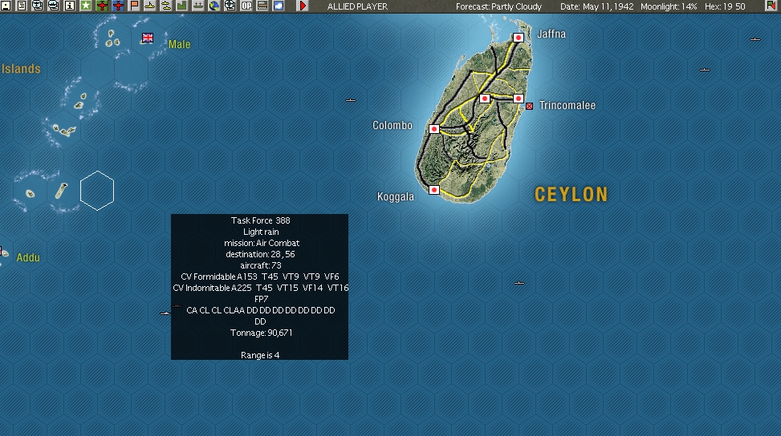Screen dimensions: 781x436
Task: Click the flag icon at top-right corner
Action: click(771, 6)
